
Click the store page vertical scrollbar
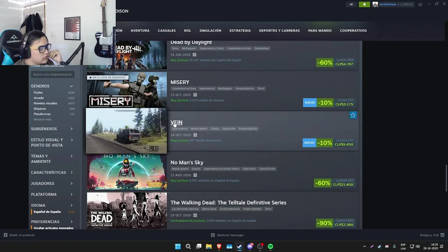click(x=446, y=178)
